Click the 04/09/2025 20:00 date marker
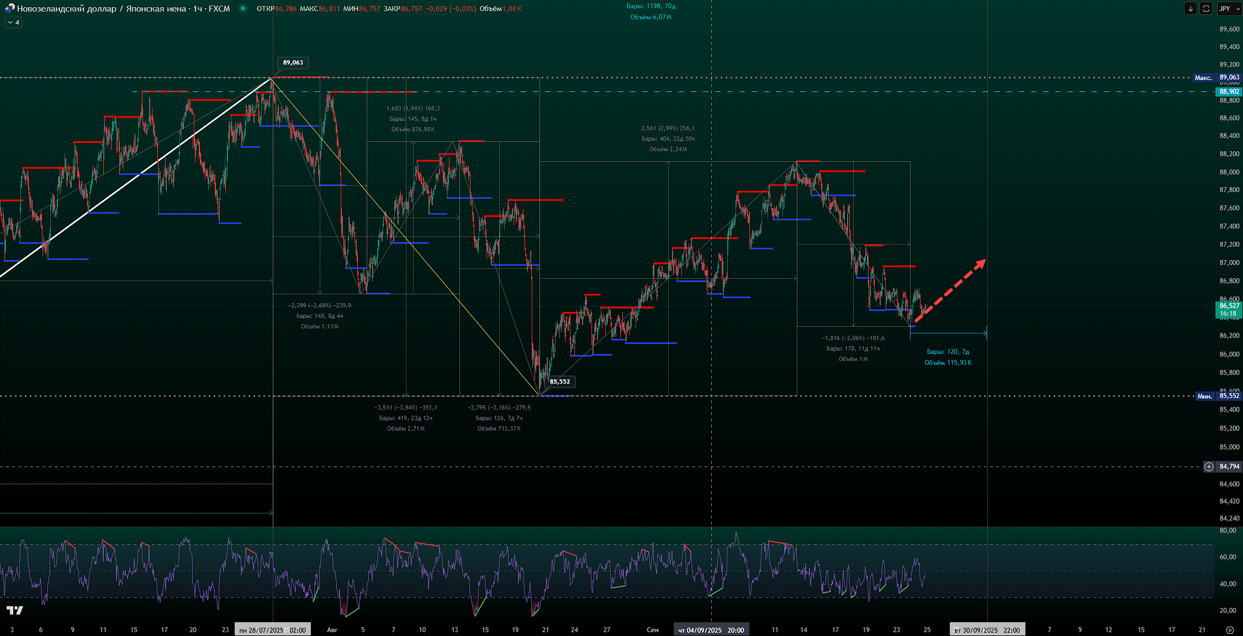This screenshot has height=636, width=1243. [x=711, y=630]
